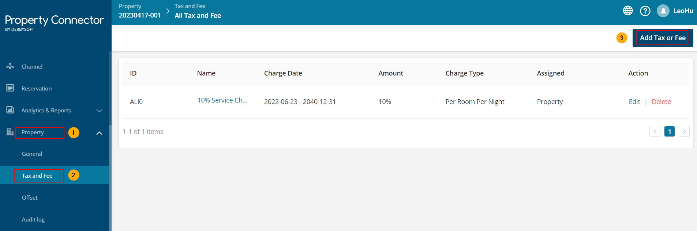
Task: Click the Per Room Per Night cell
Action: tap(475, 102)
